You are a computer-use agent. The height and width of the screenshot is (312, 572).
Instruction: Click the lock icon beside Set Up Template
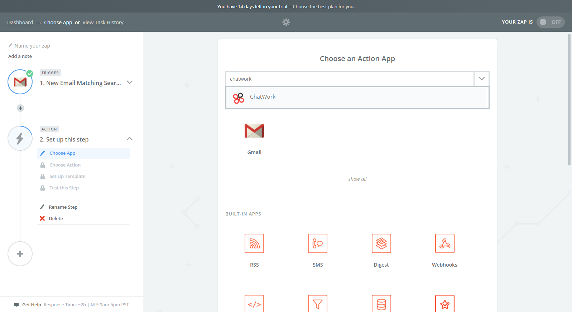[x=43, y=176]
